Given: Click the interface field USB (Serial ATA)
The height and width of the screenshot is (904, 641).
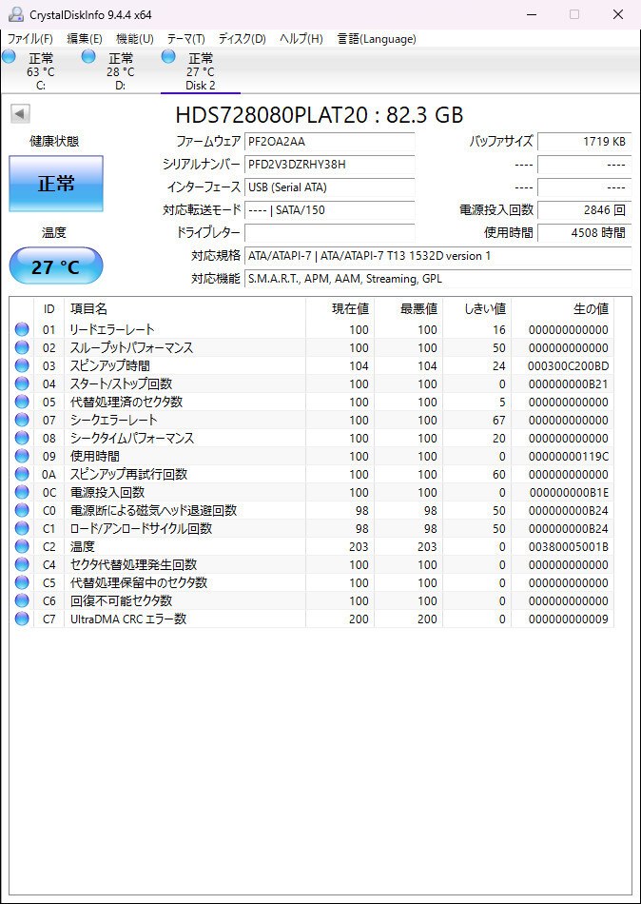Looking at the screenshot, I should 330,187.
